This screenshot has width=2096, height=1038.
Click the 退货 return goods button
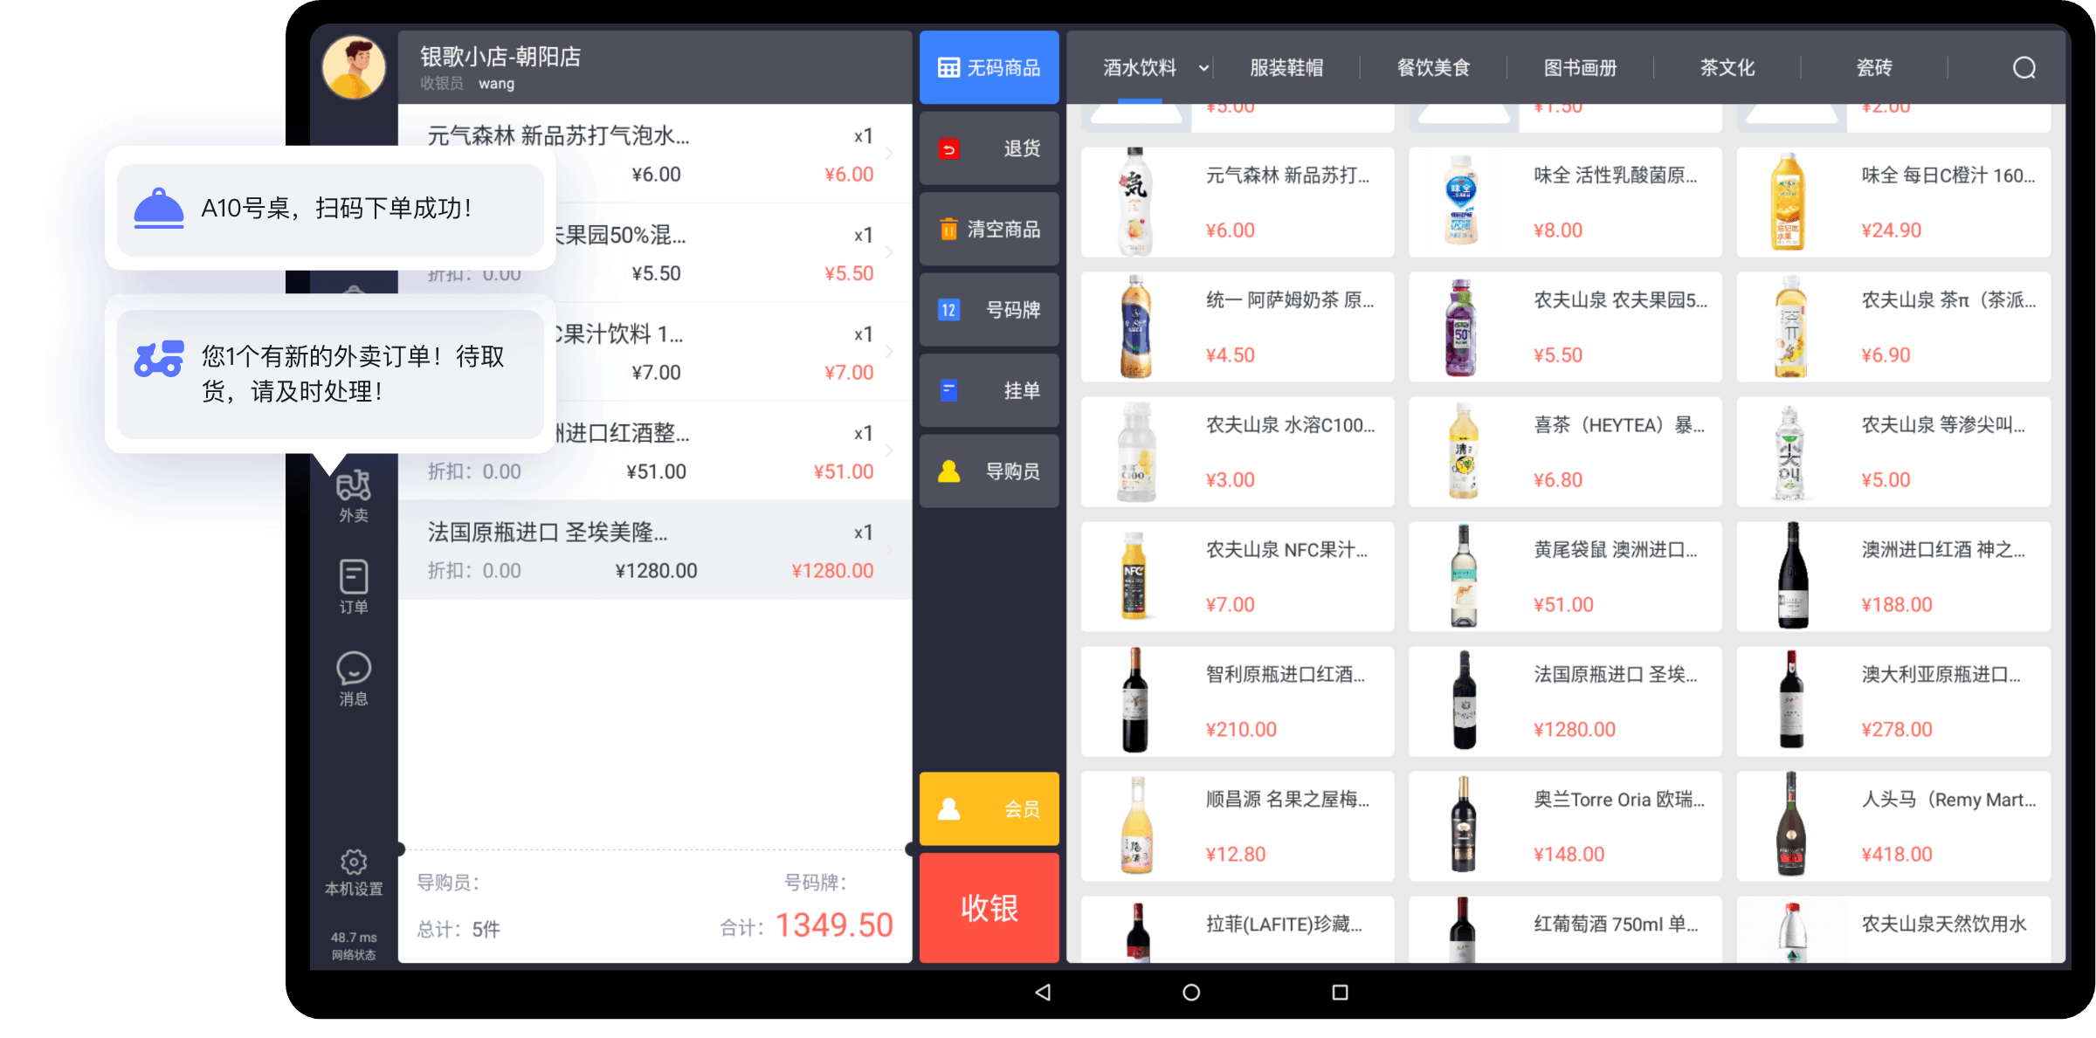click(989, 148)
